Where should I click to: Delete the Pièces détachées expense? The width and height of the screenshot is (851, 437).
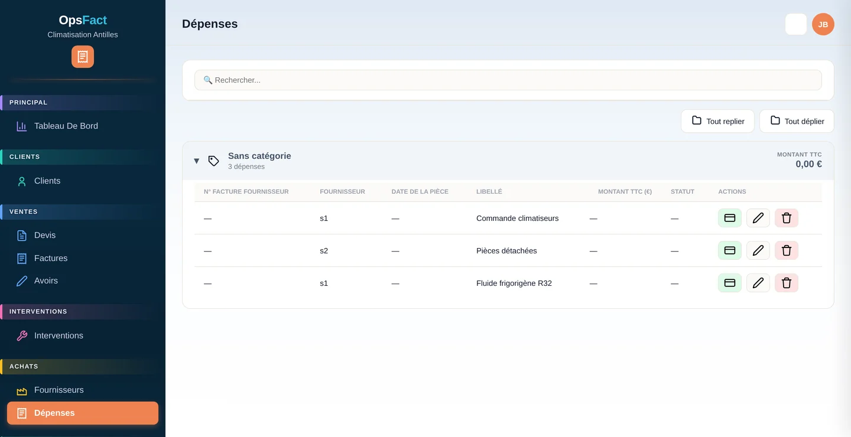[x=787, y=250]
